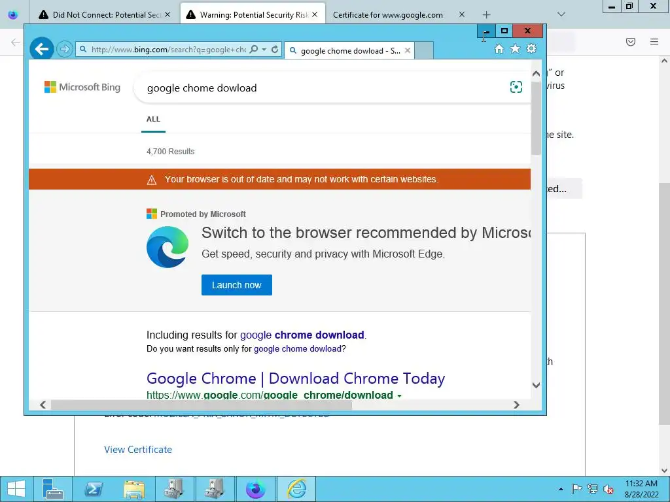Screen dimensions: 670x502
Task: Select Firefox tab 'Did Not Connect: Potential Sec'
Action: (105, 15)
